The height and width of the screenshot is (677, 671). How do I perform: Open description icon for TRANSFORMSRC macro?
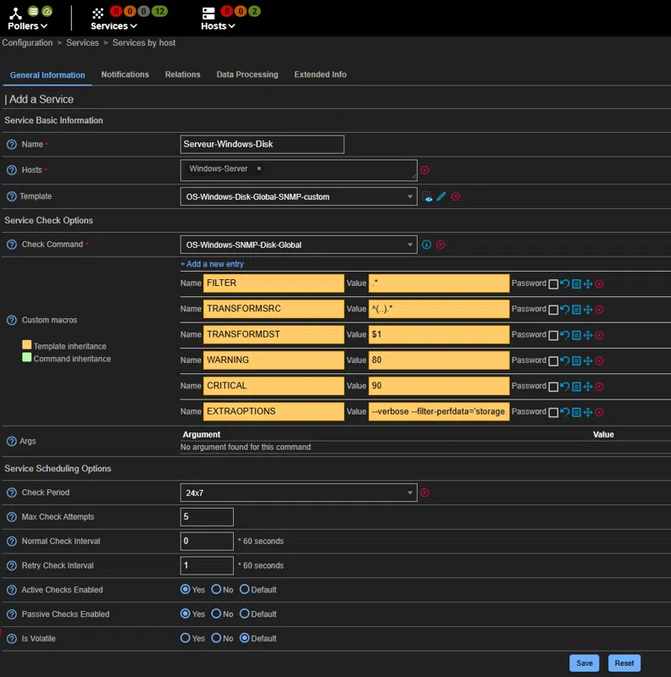tap(576, 310)
